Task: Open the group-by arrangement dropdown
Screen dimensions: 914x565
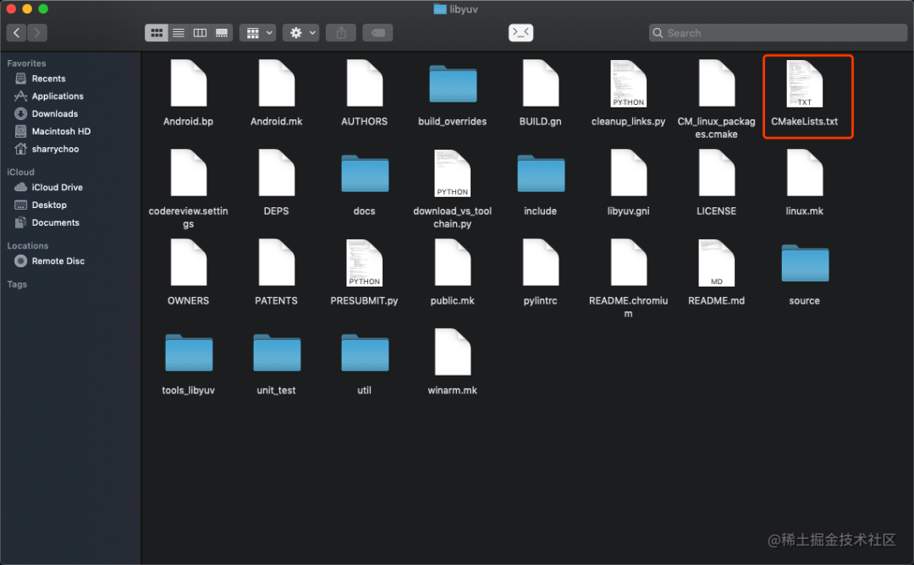Action: [257, 33]
